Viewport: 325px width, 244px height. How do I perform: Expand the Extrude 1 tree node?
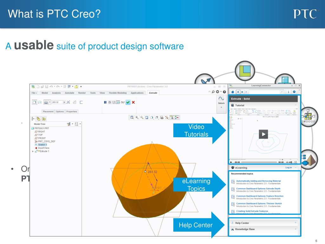pos(33,151)
